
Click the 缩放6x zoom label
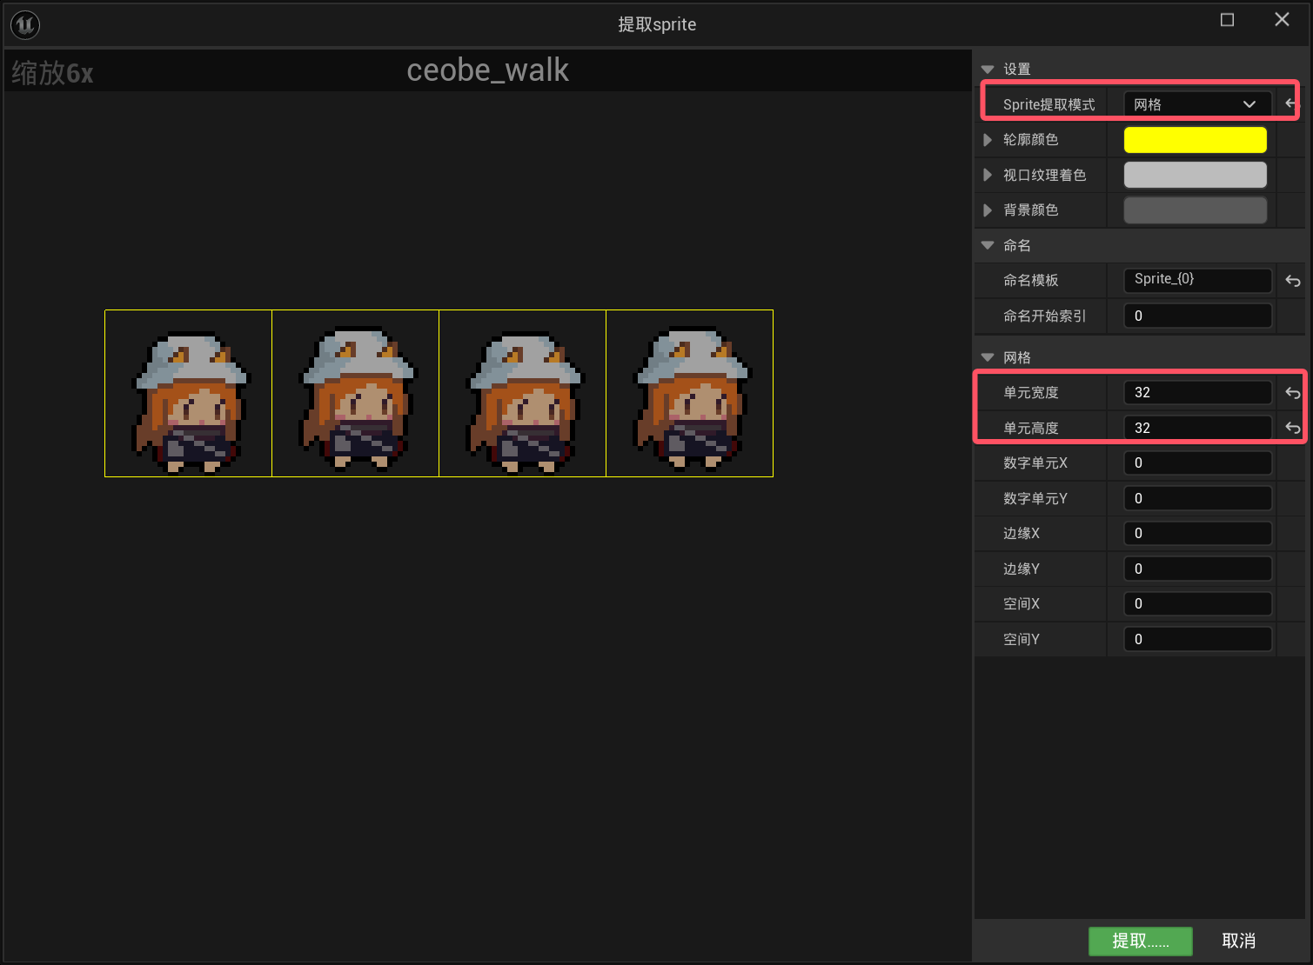(52, 73)
